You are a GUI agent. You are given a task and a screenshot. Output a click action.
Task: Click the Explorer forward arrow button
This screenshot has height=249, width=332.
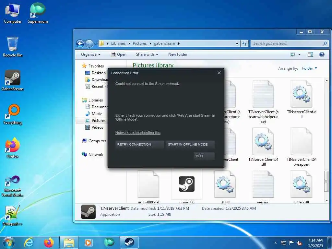[x=89, y=44]
